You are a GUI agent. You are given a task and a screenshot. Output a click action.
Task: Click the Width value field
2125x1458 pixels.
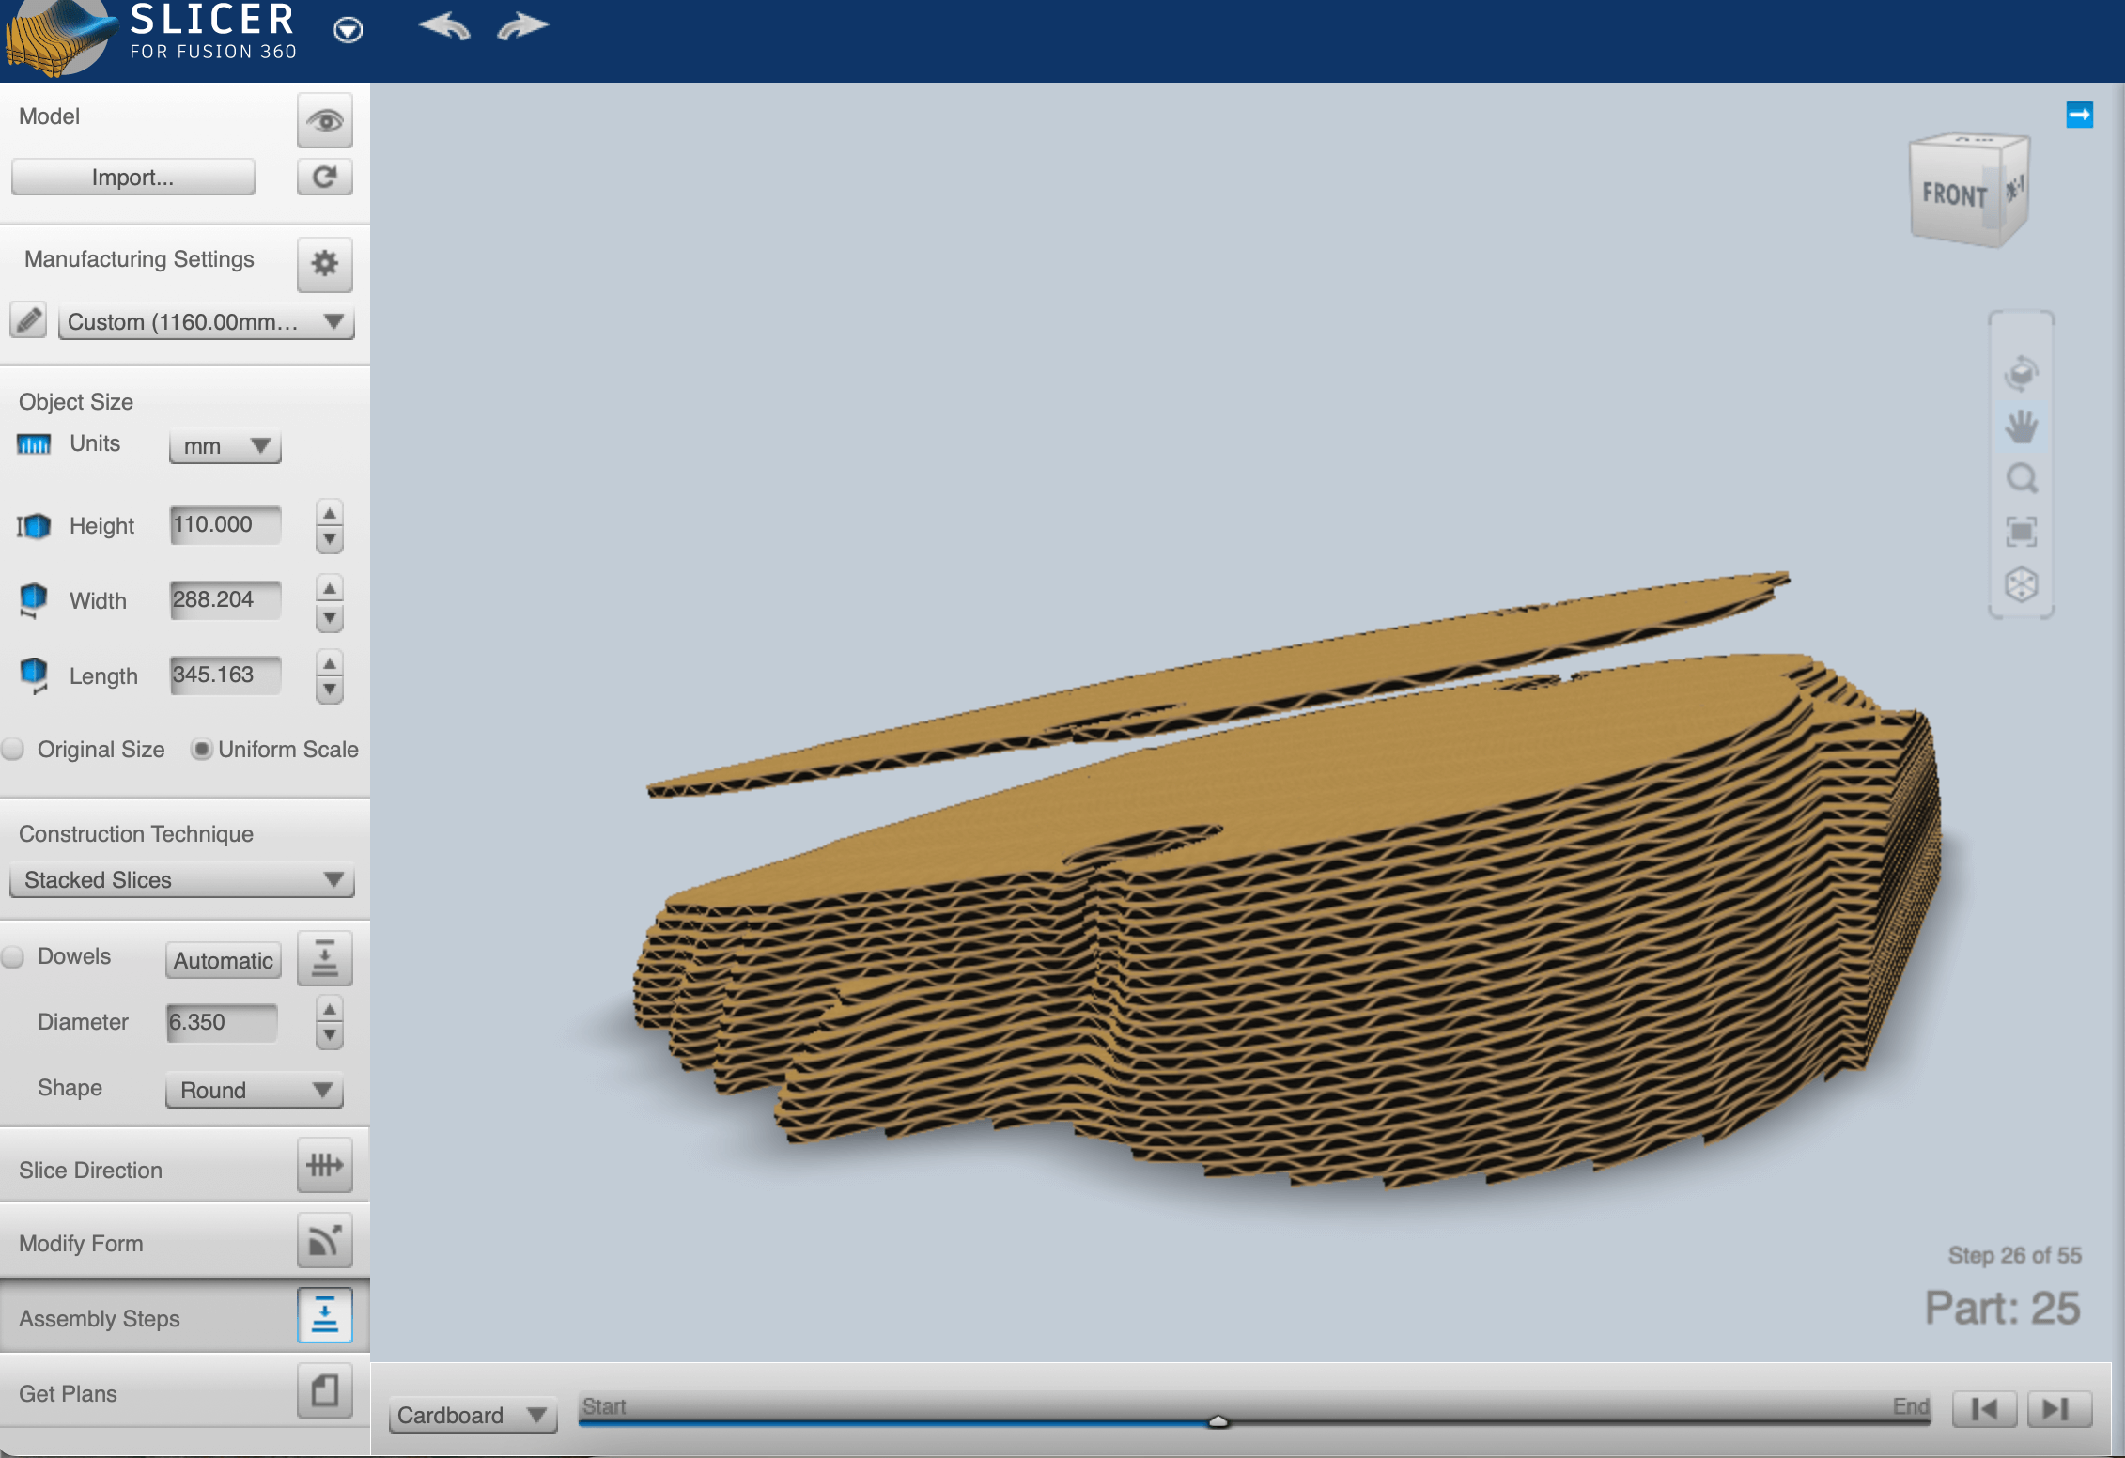[225, 599]
